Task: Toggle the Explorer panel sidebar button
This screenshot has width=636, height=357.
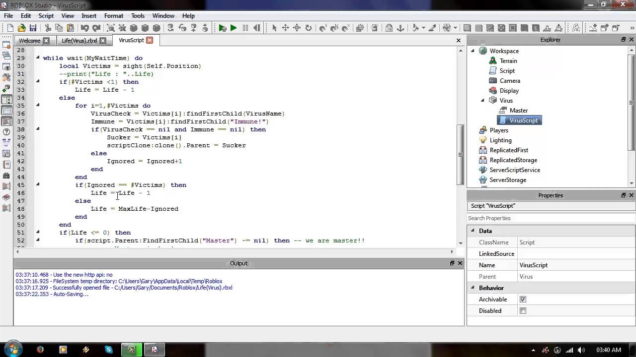Action: tap(6, 99)
